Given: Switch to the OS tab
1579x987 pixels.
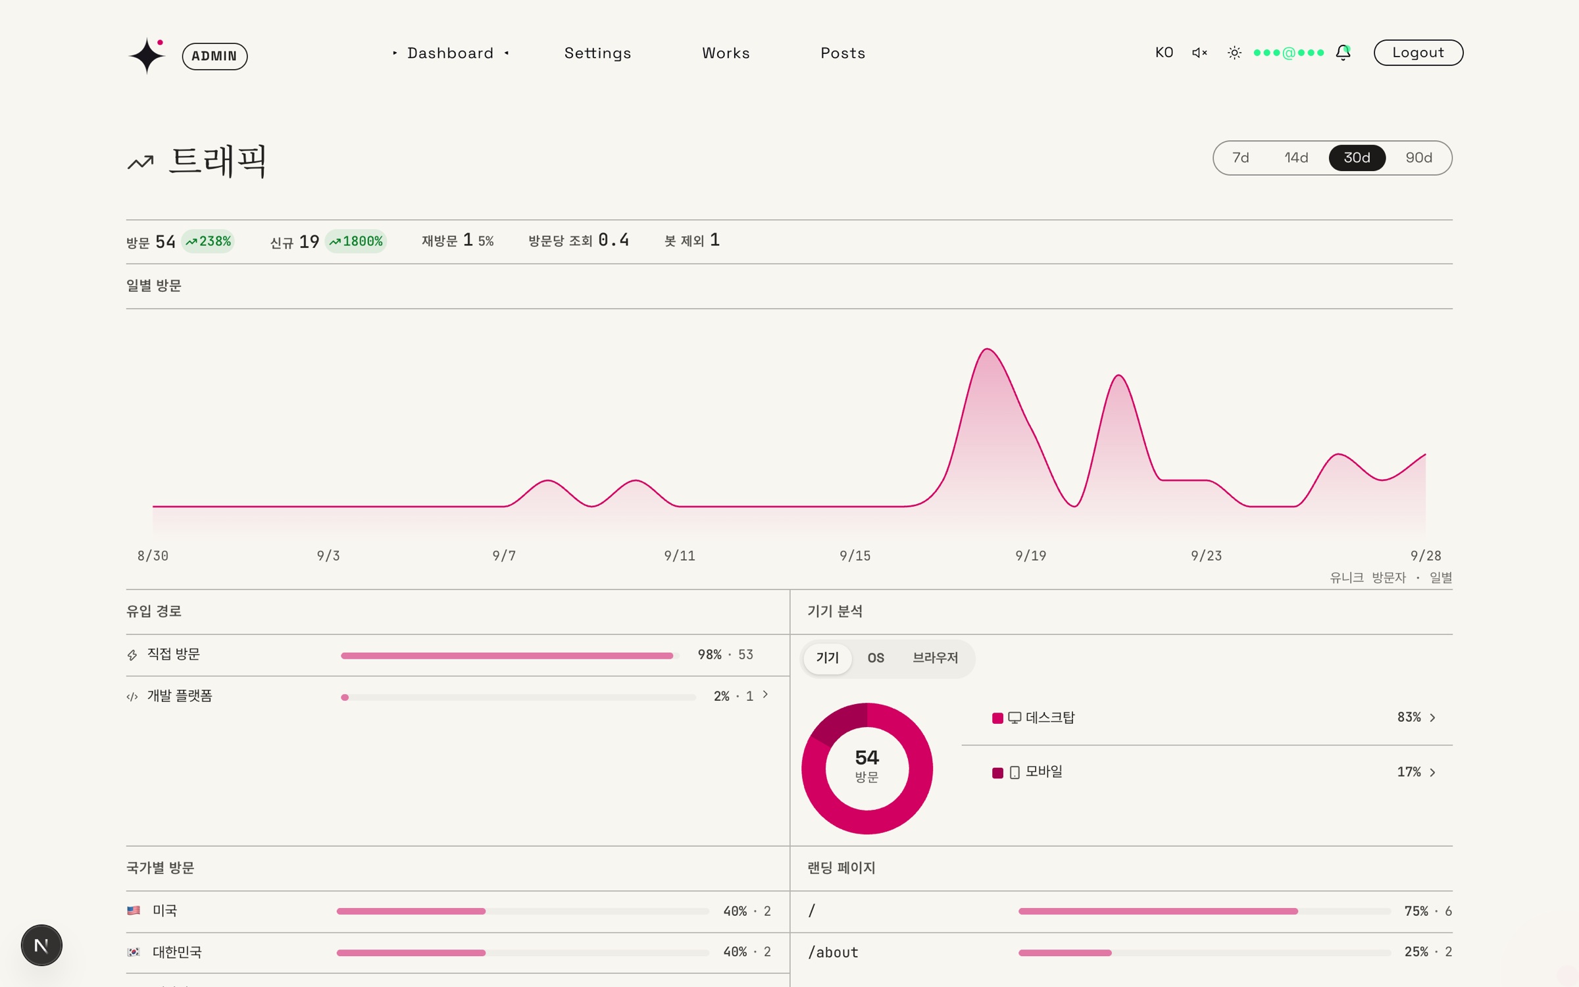Looking at the screenshot, I should [876, 658].
